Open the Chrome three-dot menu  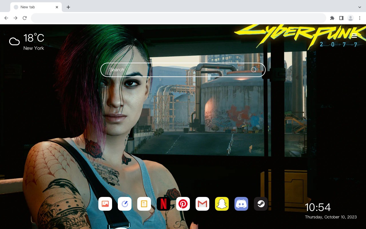click(359, 18)
